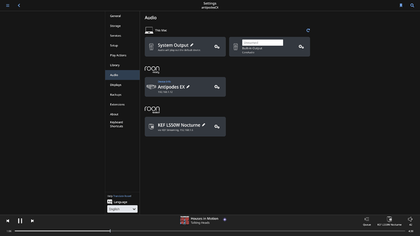Screen dimensions: 420x236
Task: Click the Antipodes EX device icon
Action: pyautogui.click(x=152, y=87)
